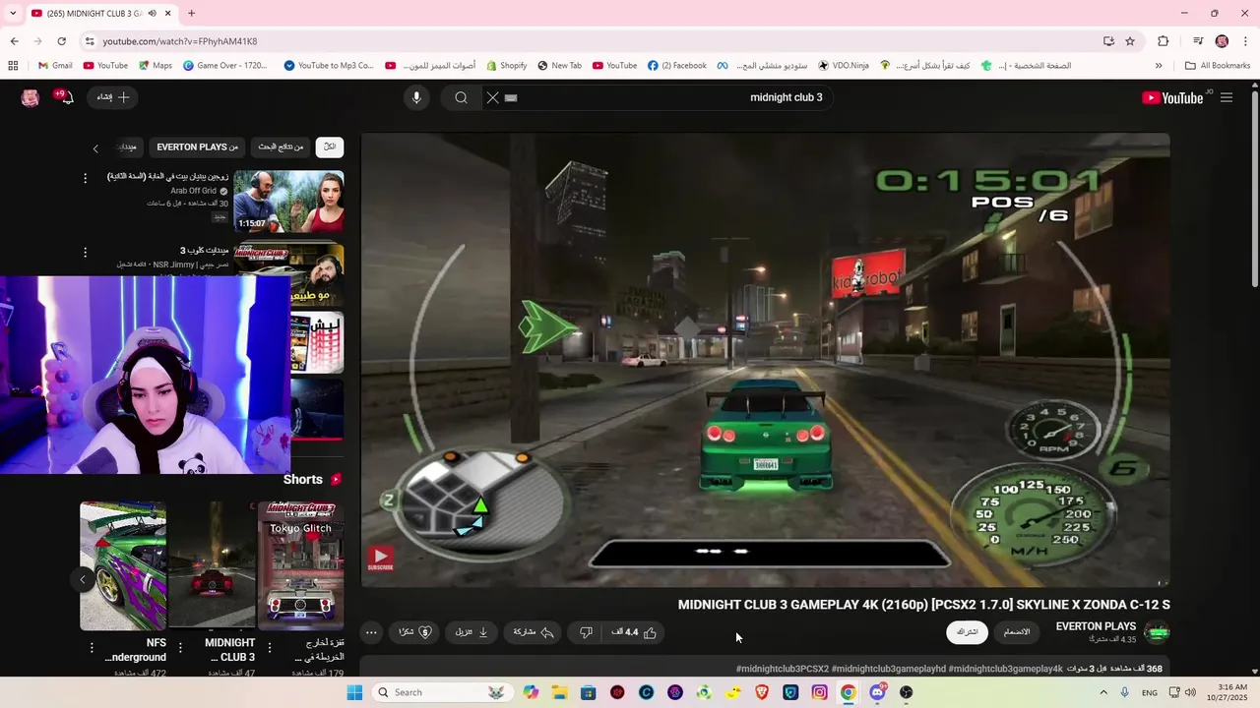This screenshot has height=708, width=1260.
Task: Open options for NSR Jimmy video
Action: (85, 253)
